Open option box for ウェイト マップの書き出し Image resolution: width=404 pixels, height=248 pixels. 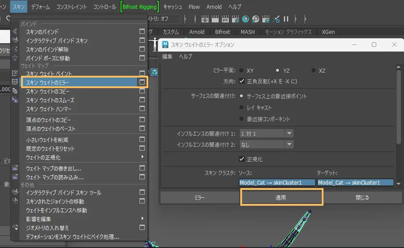[x=142, y=168]
